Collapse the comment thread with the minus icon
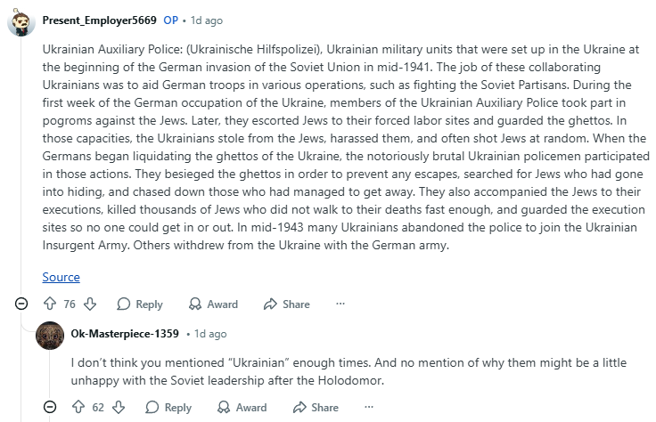 pyautogui.click(x=21, y=304)
